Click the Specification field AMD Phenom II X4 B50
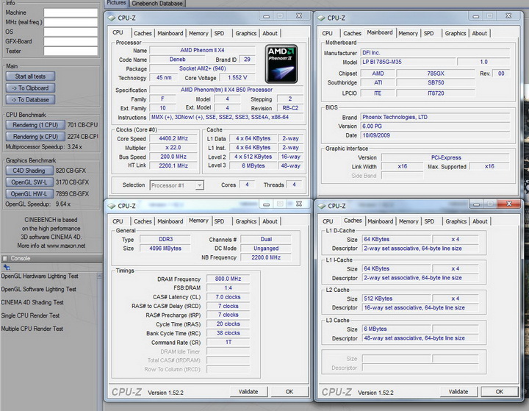 point(226,90)
